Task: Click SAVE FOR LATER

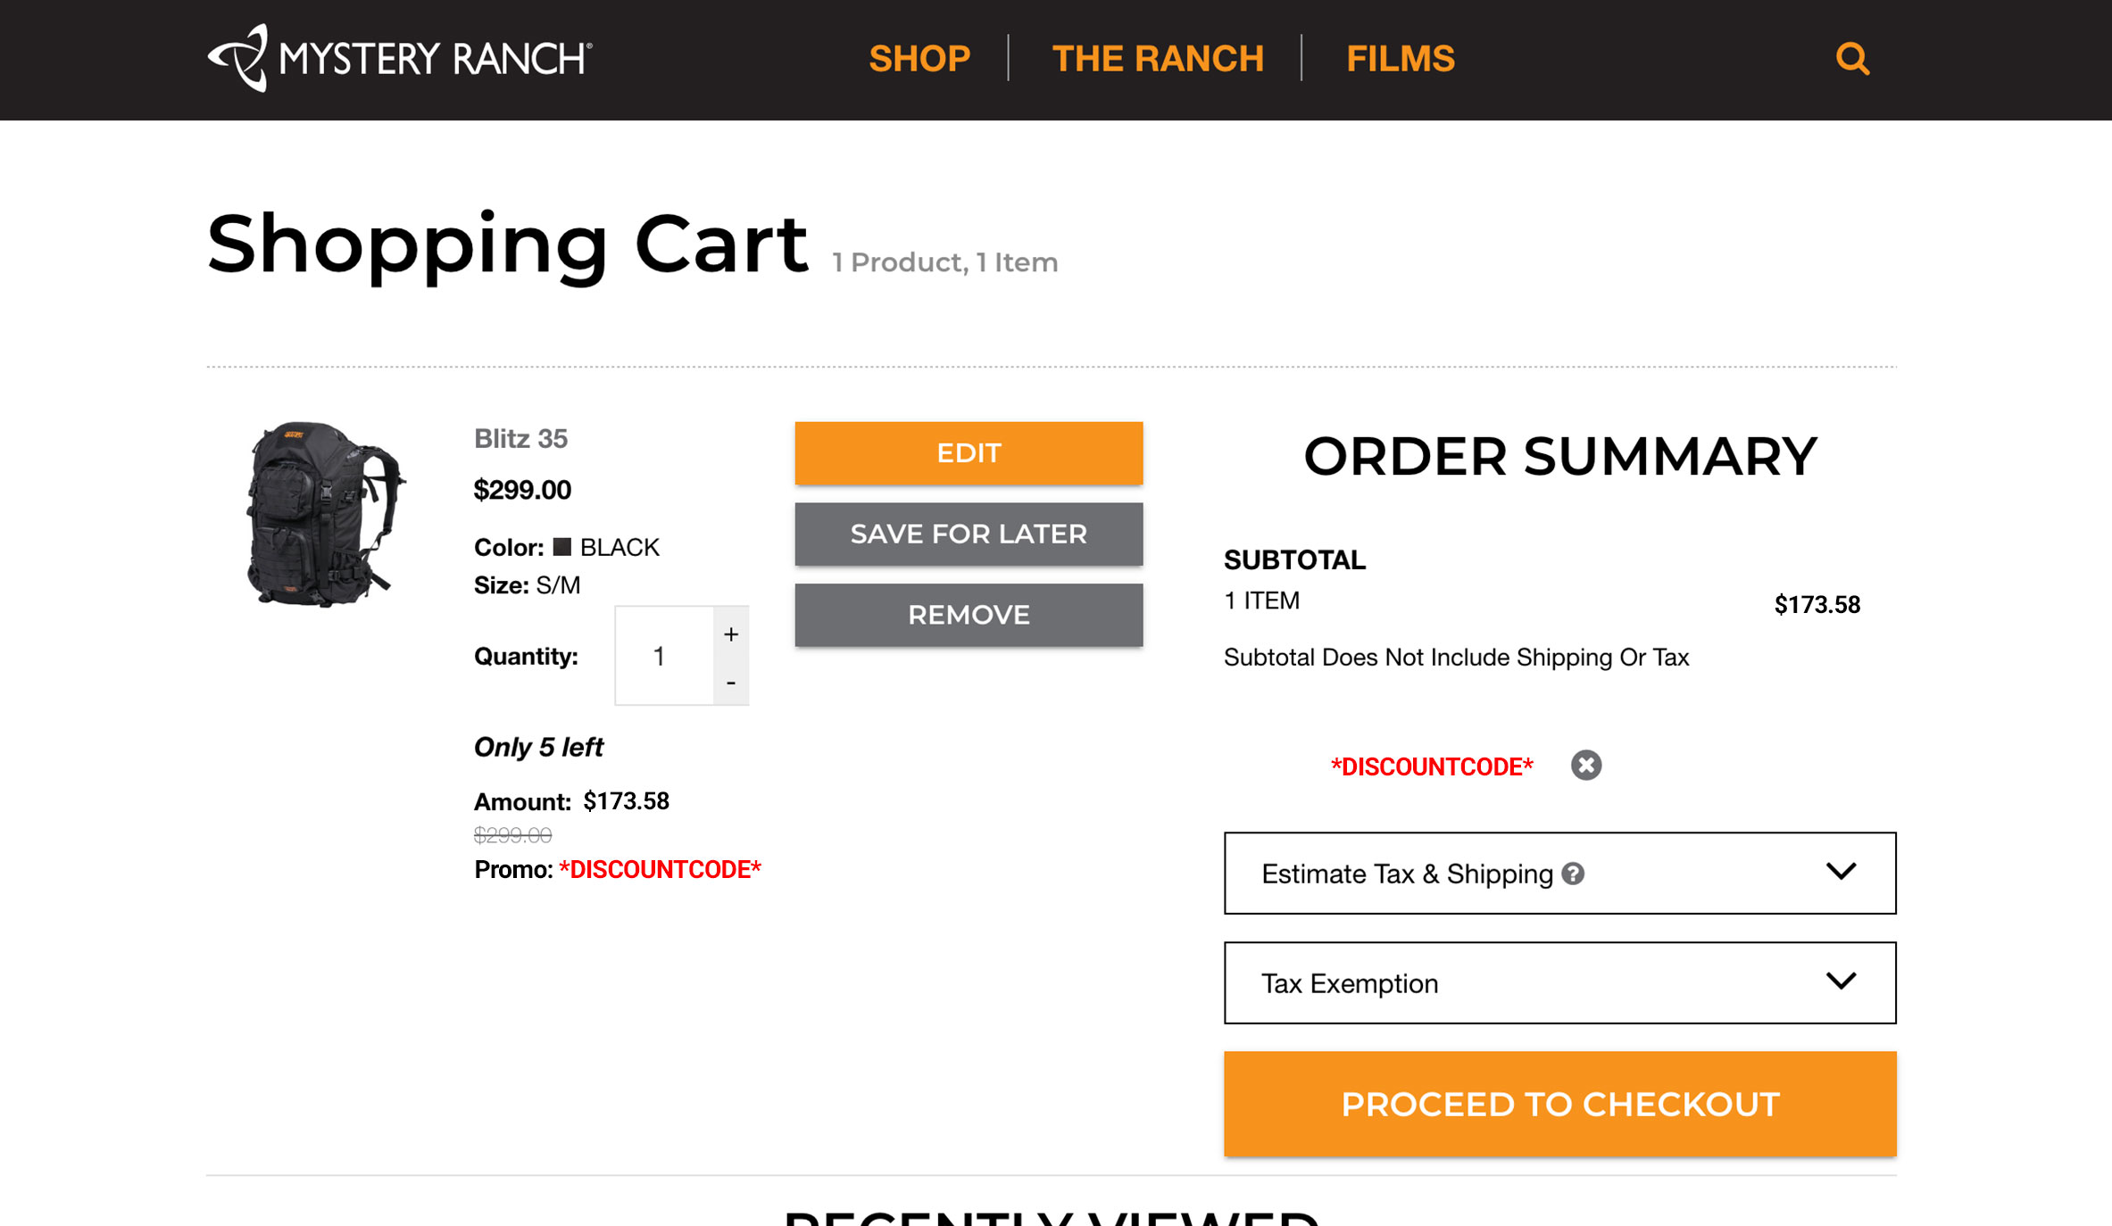Action: pos(969,534)
